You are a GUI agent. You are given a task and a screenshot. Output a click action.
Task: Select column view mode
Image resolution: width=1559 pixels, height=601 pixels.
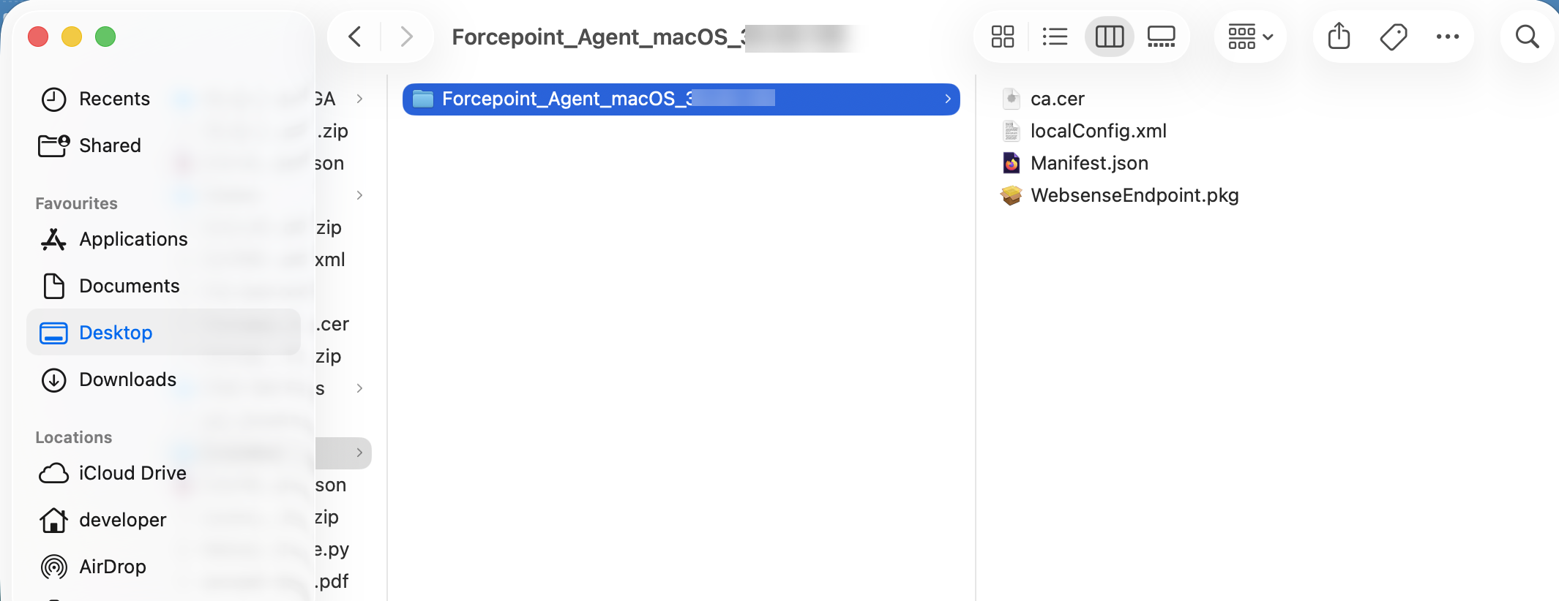(x=1109, y=37)
